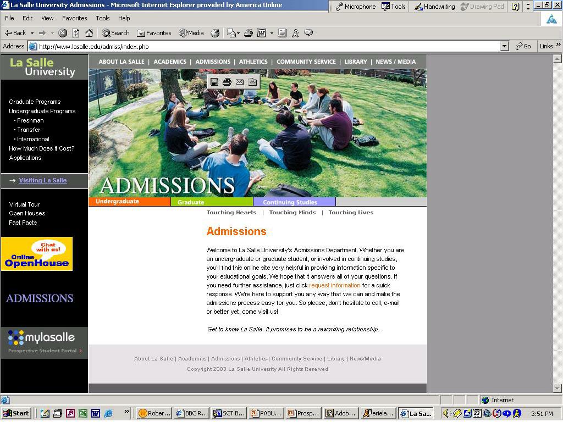Click the request information link
Viewport: 563px width, 422px height.
(x=335, y=285)
